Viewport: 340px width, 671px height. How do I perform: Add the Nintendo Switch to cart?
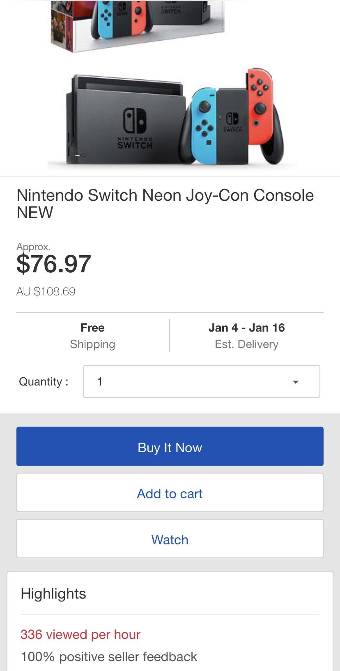pyautogui.click(x=170, y=493)
